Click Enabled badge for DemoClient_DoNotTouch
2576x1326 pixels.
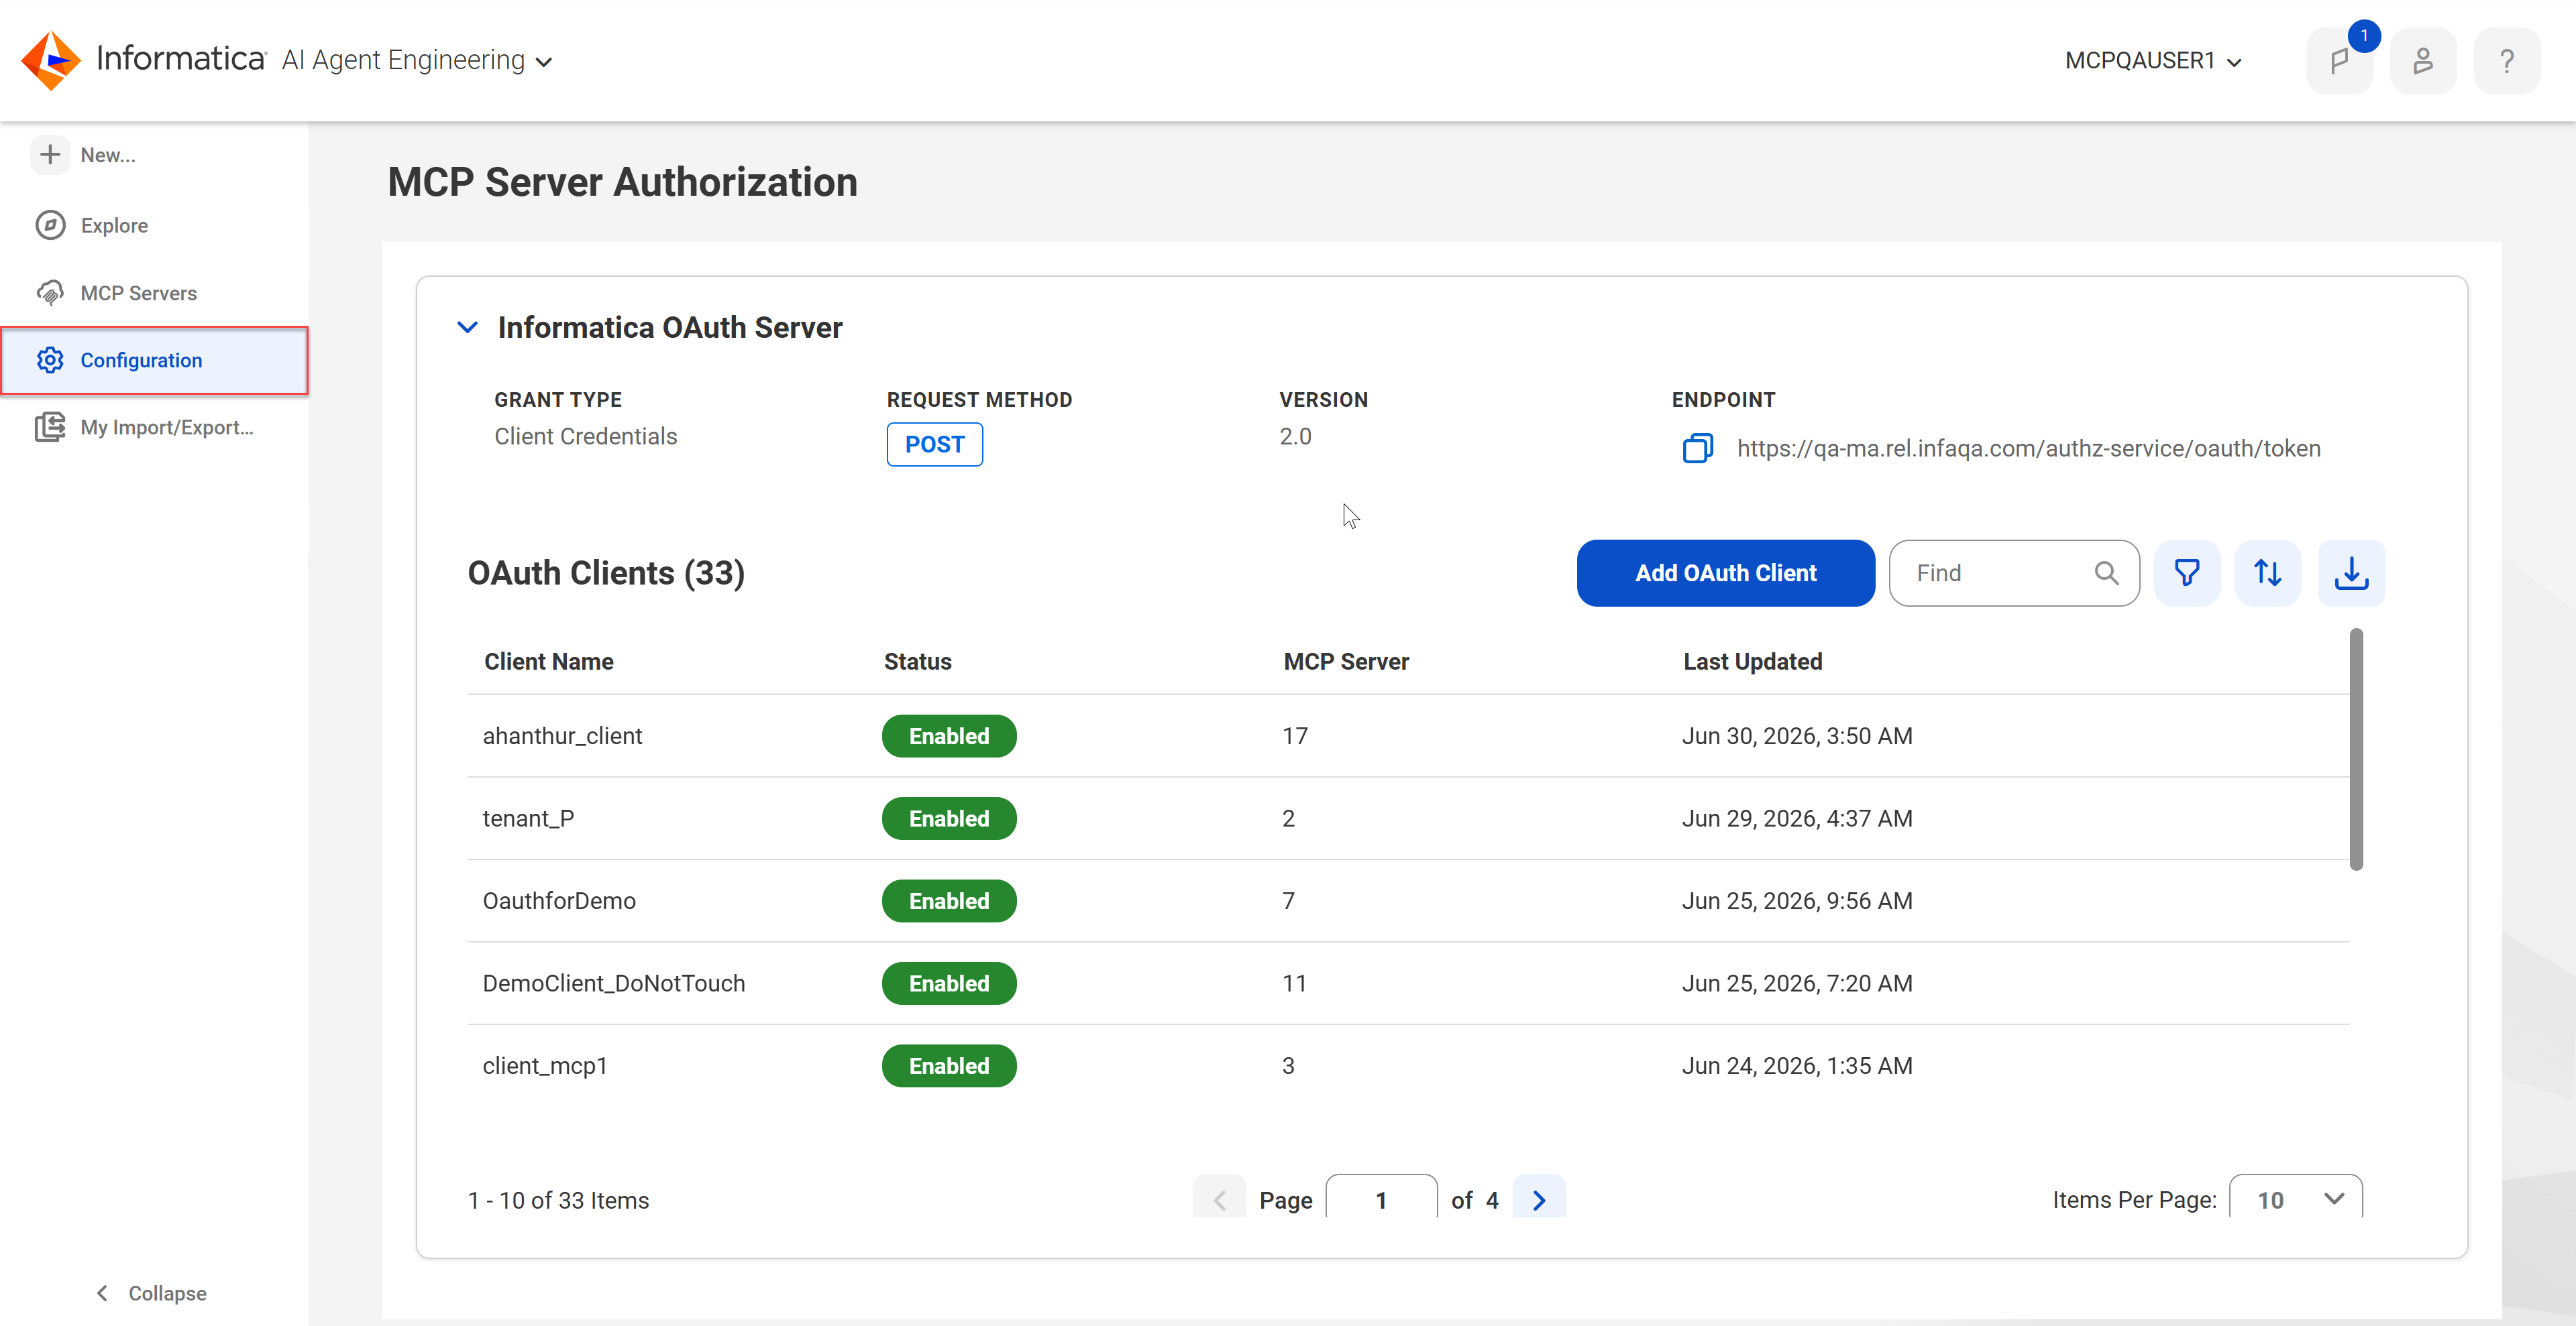coord(949,984)
